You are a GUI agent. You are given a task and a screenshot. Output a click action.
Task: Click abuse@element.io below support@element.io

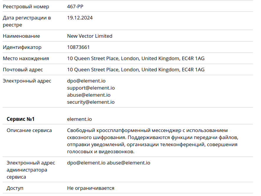coord(89,95)
